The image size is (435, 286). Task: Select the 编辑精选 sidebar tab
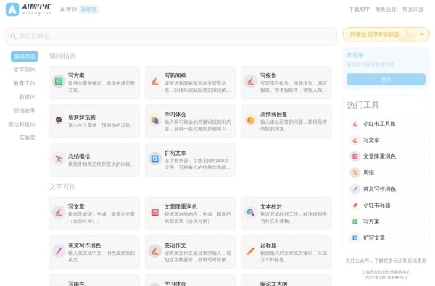click(25, 56)
